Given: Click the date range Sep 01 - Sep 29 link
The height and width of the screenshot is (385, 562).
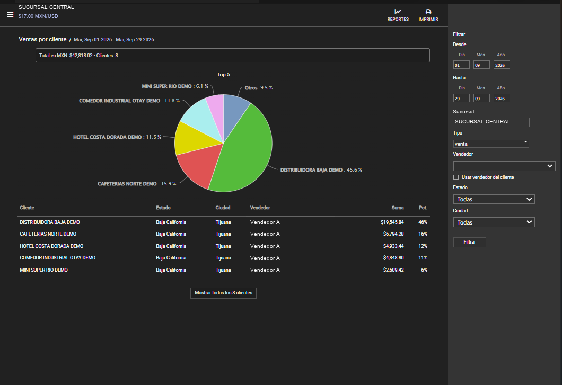Looking at the screenshot, I should 113,40.
